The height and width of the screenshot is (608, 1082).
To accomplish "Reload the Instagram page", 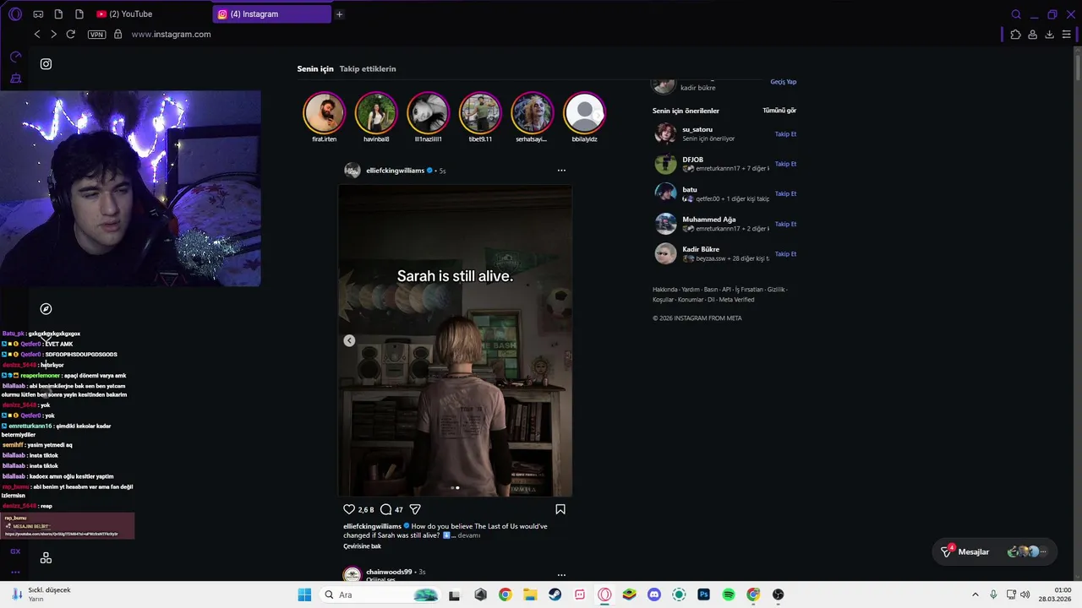I will pyautogui.click(x=71, y=34).
